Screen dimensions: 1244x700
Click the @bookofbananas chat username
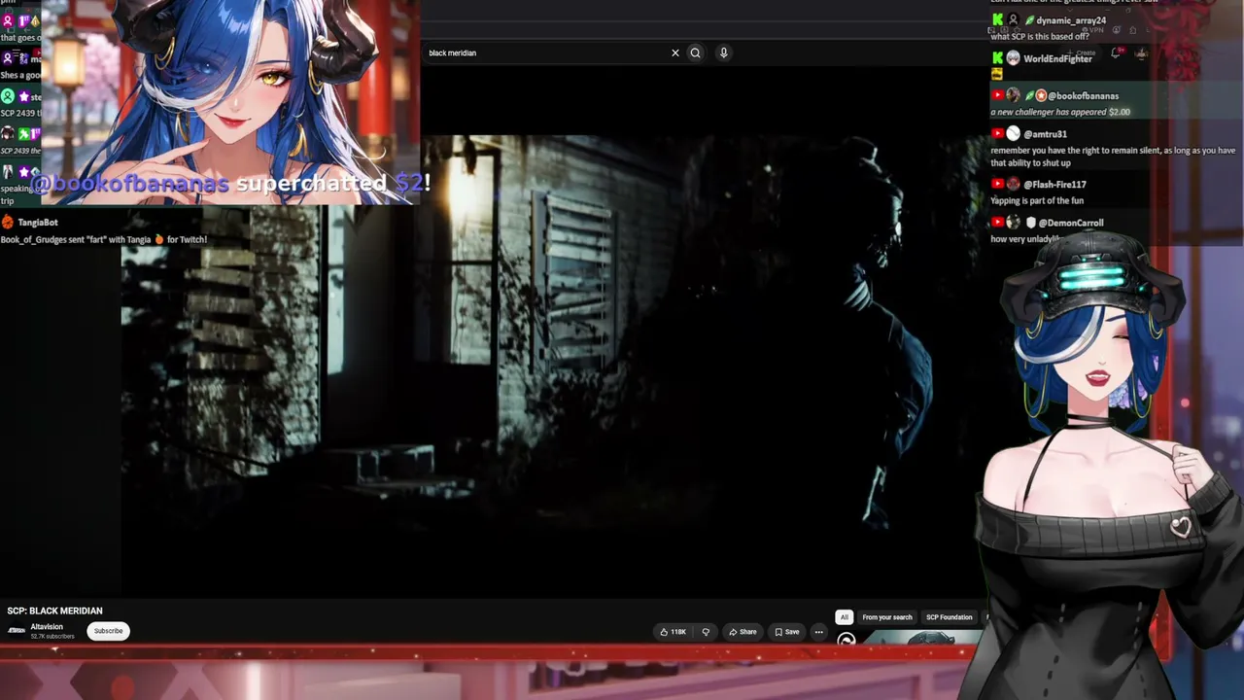1083,96
